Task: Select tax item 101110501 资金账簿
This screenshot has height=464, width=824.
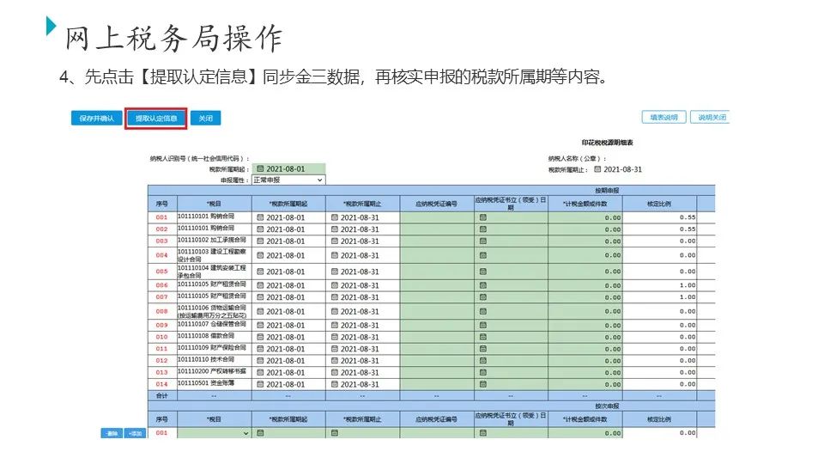Action: click(x=206, y=383)
